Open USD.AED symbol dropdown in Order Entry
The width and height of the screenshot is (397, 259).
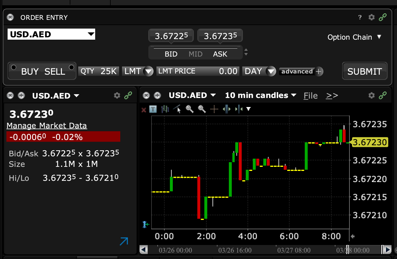(51, 34)
